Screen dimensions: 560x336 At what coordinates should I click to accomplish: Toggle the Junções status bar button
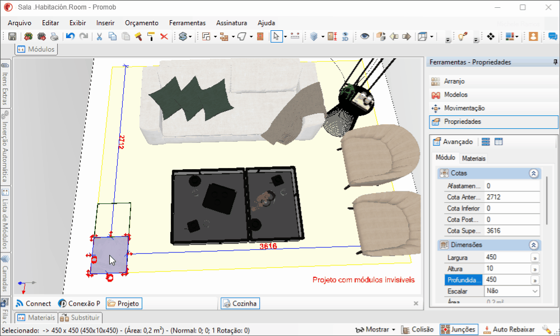pyautogui.click(x=459, y=329)
